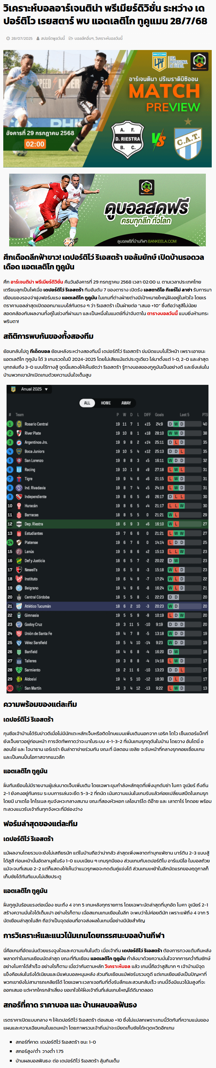Open the สปอร์ตพูลวันนี้ author link
Viewport: 216px width, 1068px height.
pyautogui.click(x=53, y=38)
